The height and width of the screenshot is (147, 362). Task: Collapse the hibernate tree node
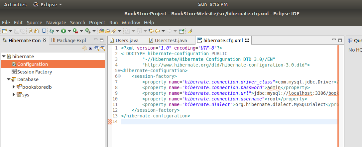click(x=3, y=57)
